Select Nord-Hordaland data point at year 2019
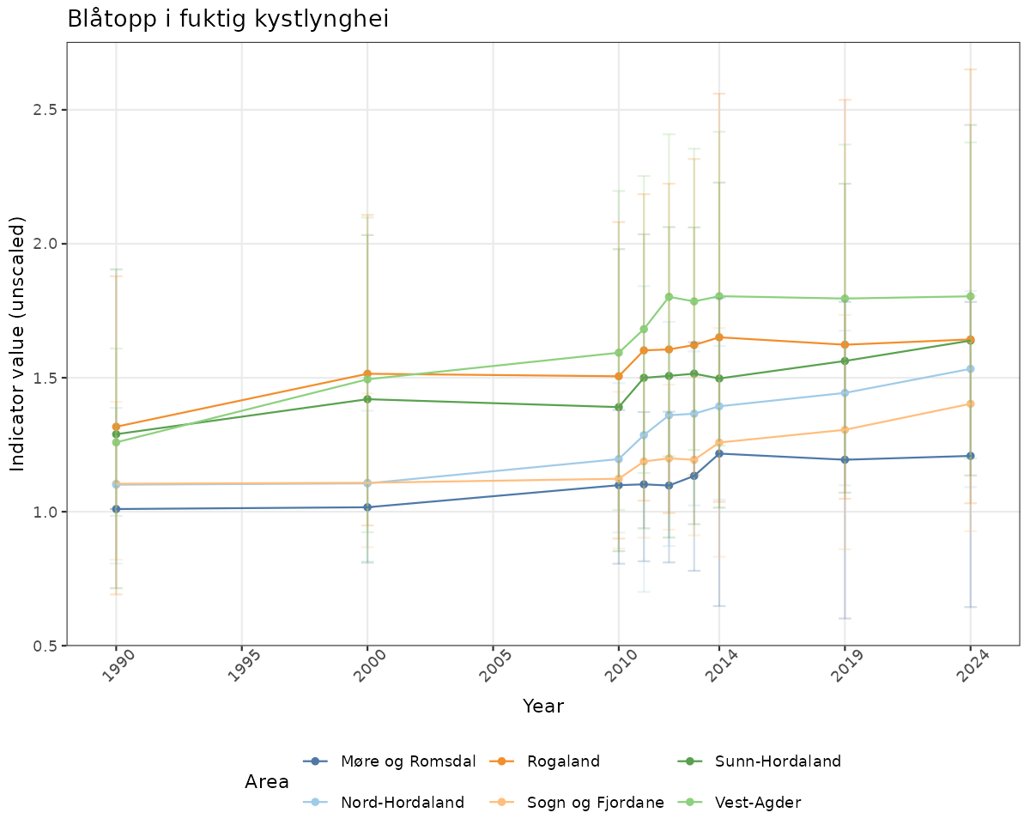This screenshot has height=837, width=1030. pyautogui.click(x=845, y=393)
